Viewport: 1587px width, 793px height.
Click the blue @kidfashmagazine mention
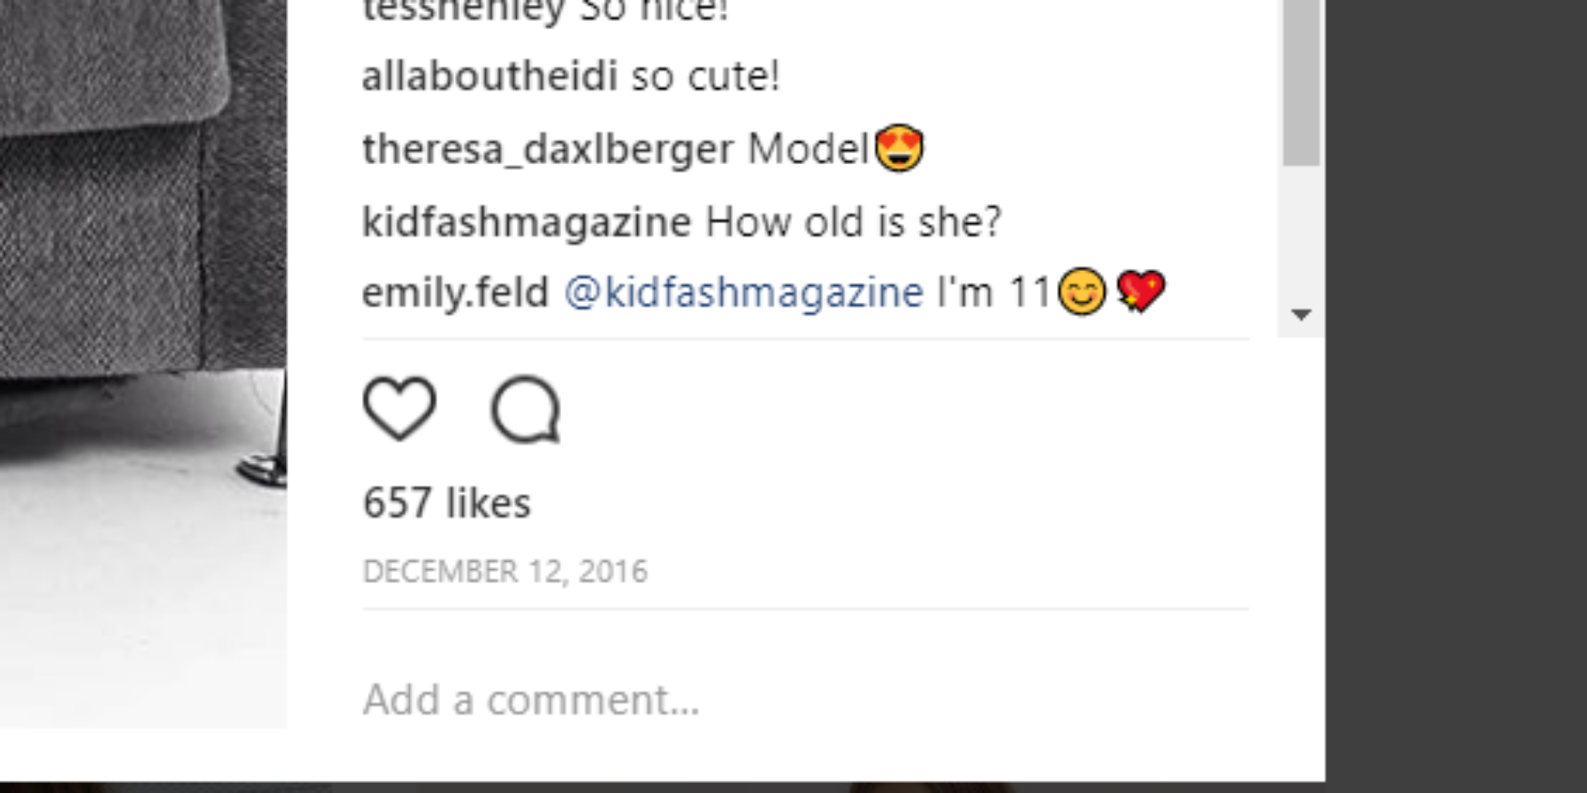pos(744,293)
